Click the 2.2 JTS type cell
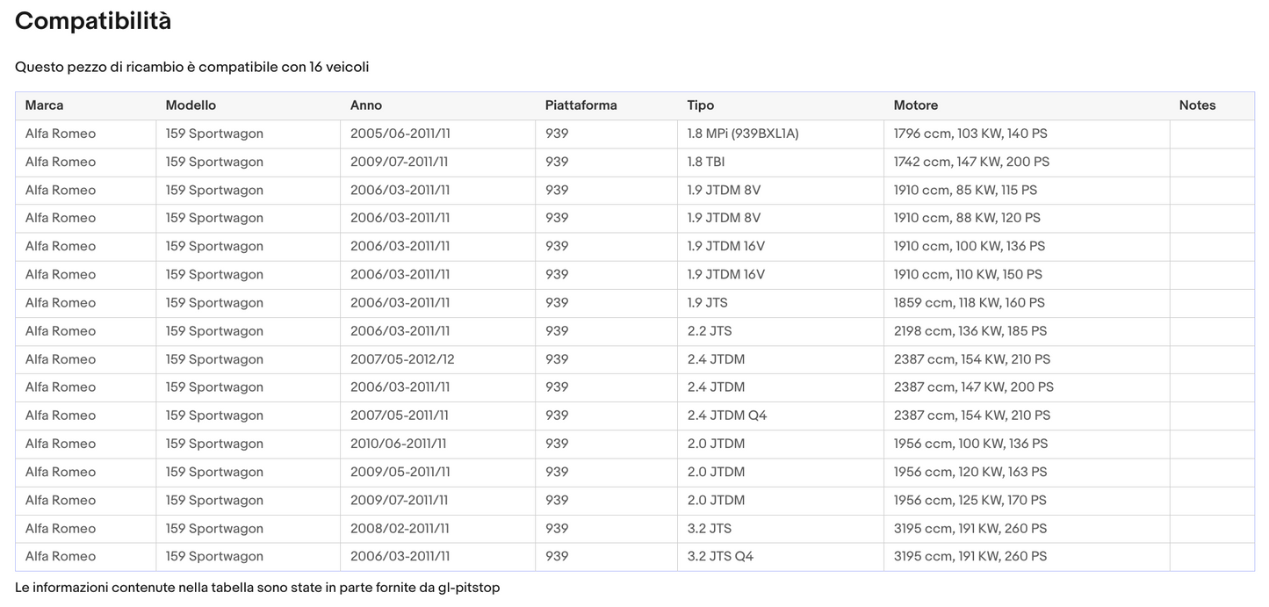Viewport: 1269px width, 607px height. pyautogui.click(x=709, y=331)
